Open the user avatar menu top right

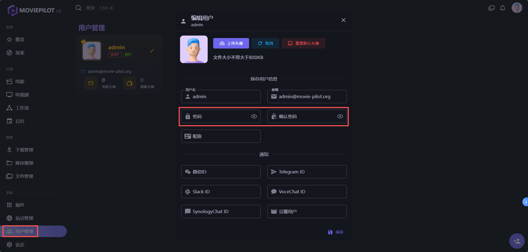pyautogui.click(x=517, y=8)
